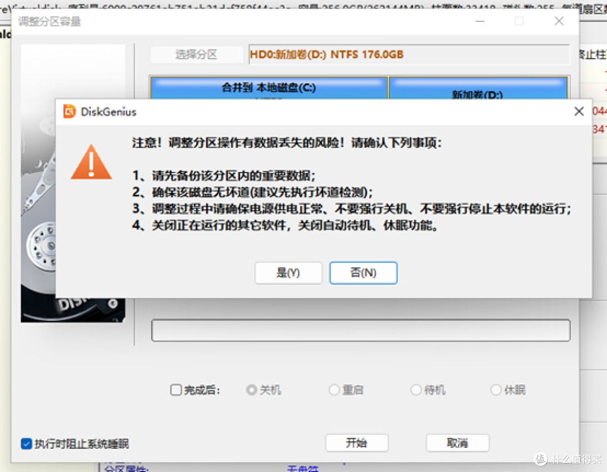Confirm the warning with 是(Y)

288,273
